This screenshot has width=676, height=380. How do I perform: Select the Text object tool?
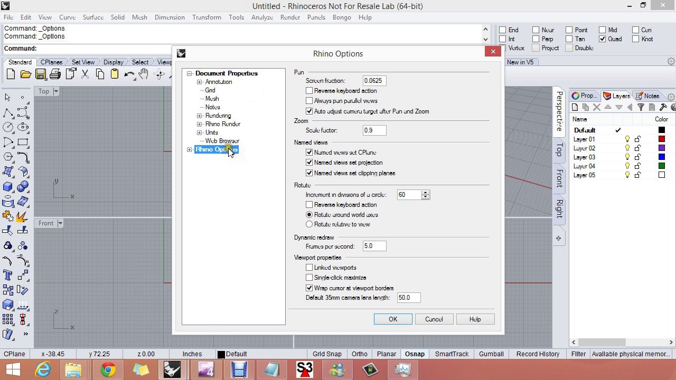pyautogui.click(x=8, y=275)
